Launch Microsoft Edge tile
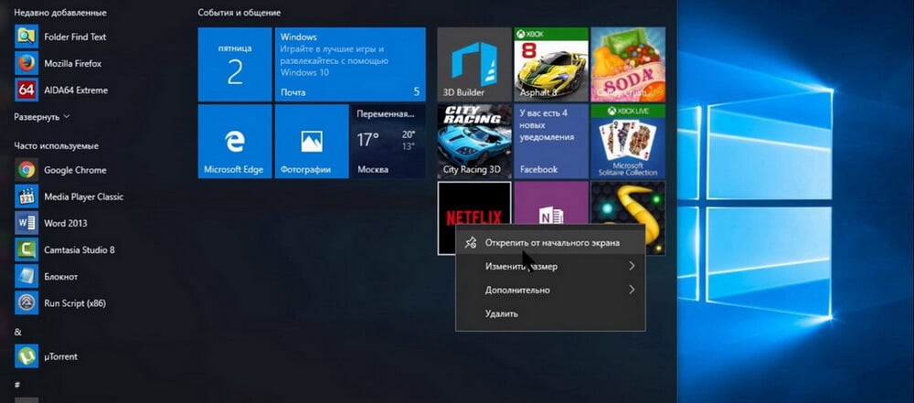This screenshot has height=403, width=914. [x=235, y=141]
